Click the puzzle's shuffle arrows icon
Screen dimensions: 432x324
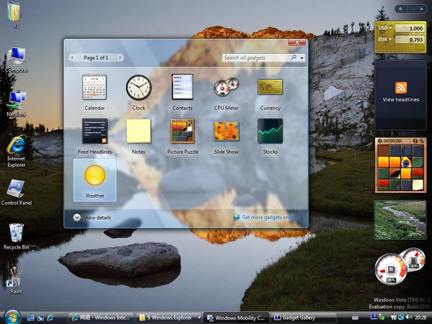coord(421,141)
